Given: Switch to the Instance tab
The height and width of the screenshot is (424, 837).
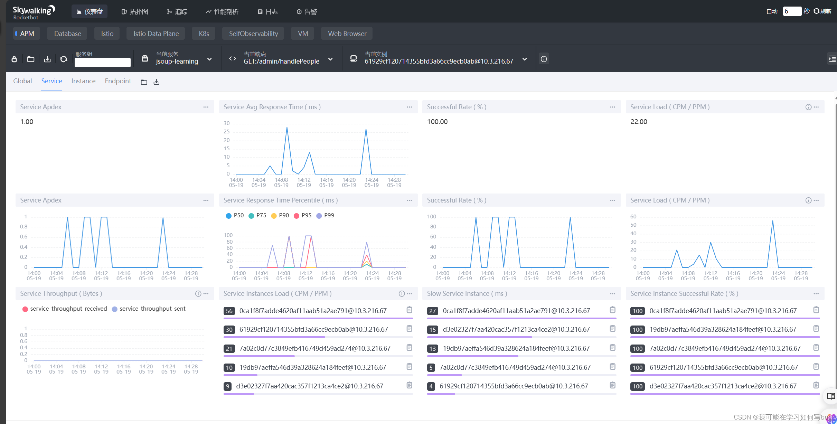Looking at the screenshot, I should [x=83, y=81].
